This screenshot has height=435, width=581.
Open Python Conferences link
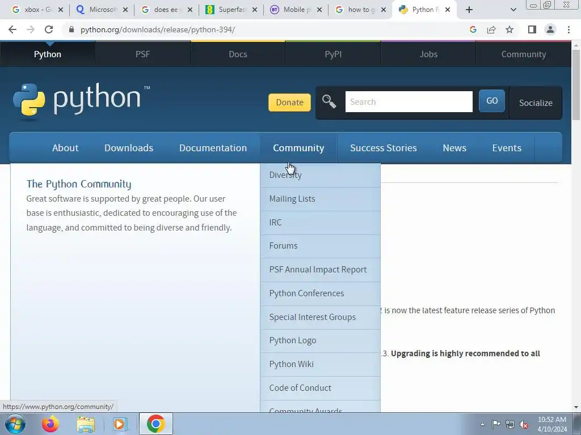click(320, 293)
